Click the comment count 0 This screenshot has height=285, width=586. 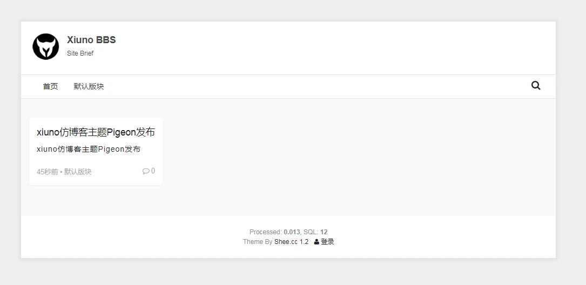[153, 171]
